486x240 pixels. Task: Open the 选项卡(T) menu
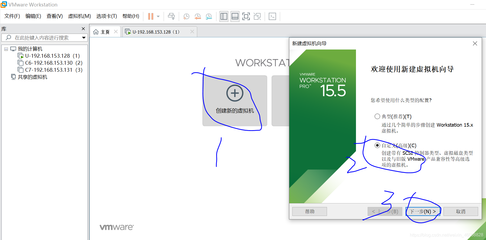point(107,16)
